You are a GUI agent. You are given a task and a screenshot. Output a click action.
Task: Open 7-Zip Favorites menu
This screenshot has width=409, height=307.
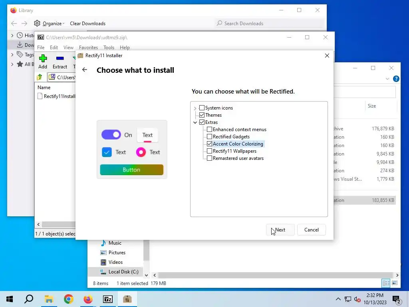pyautogui.click(x=88, y=48)
